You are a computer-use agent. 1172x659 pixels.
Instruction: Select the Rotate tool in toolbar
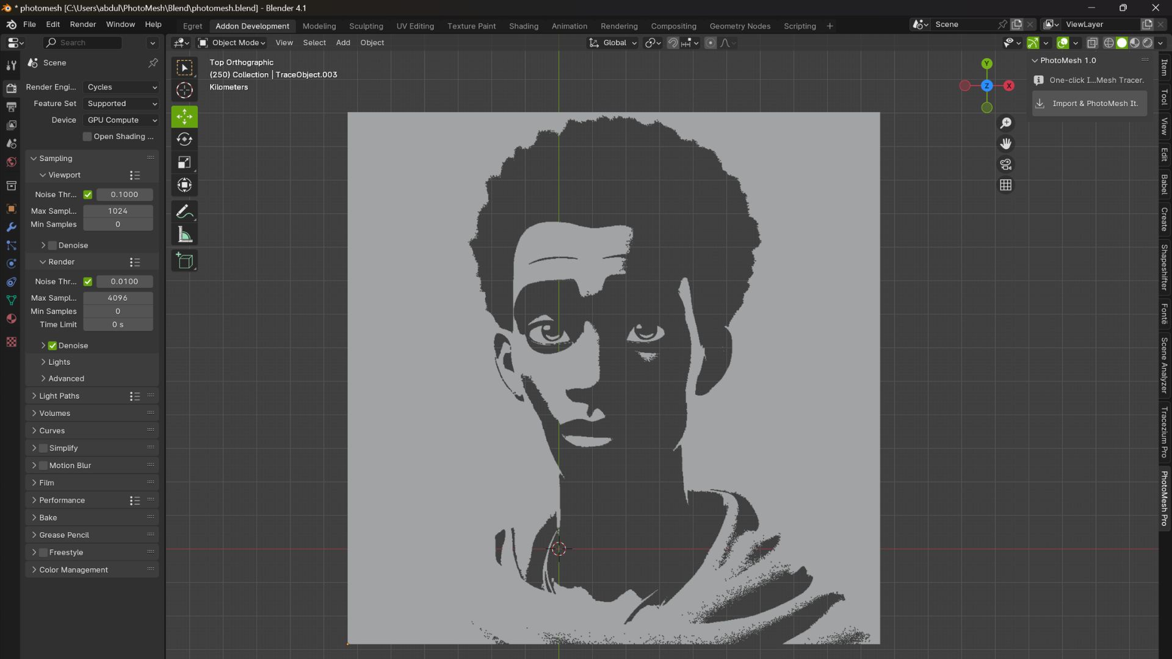pyautogui.click(x=184, y=139)
